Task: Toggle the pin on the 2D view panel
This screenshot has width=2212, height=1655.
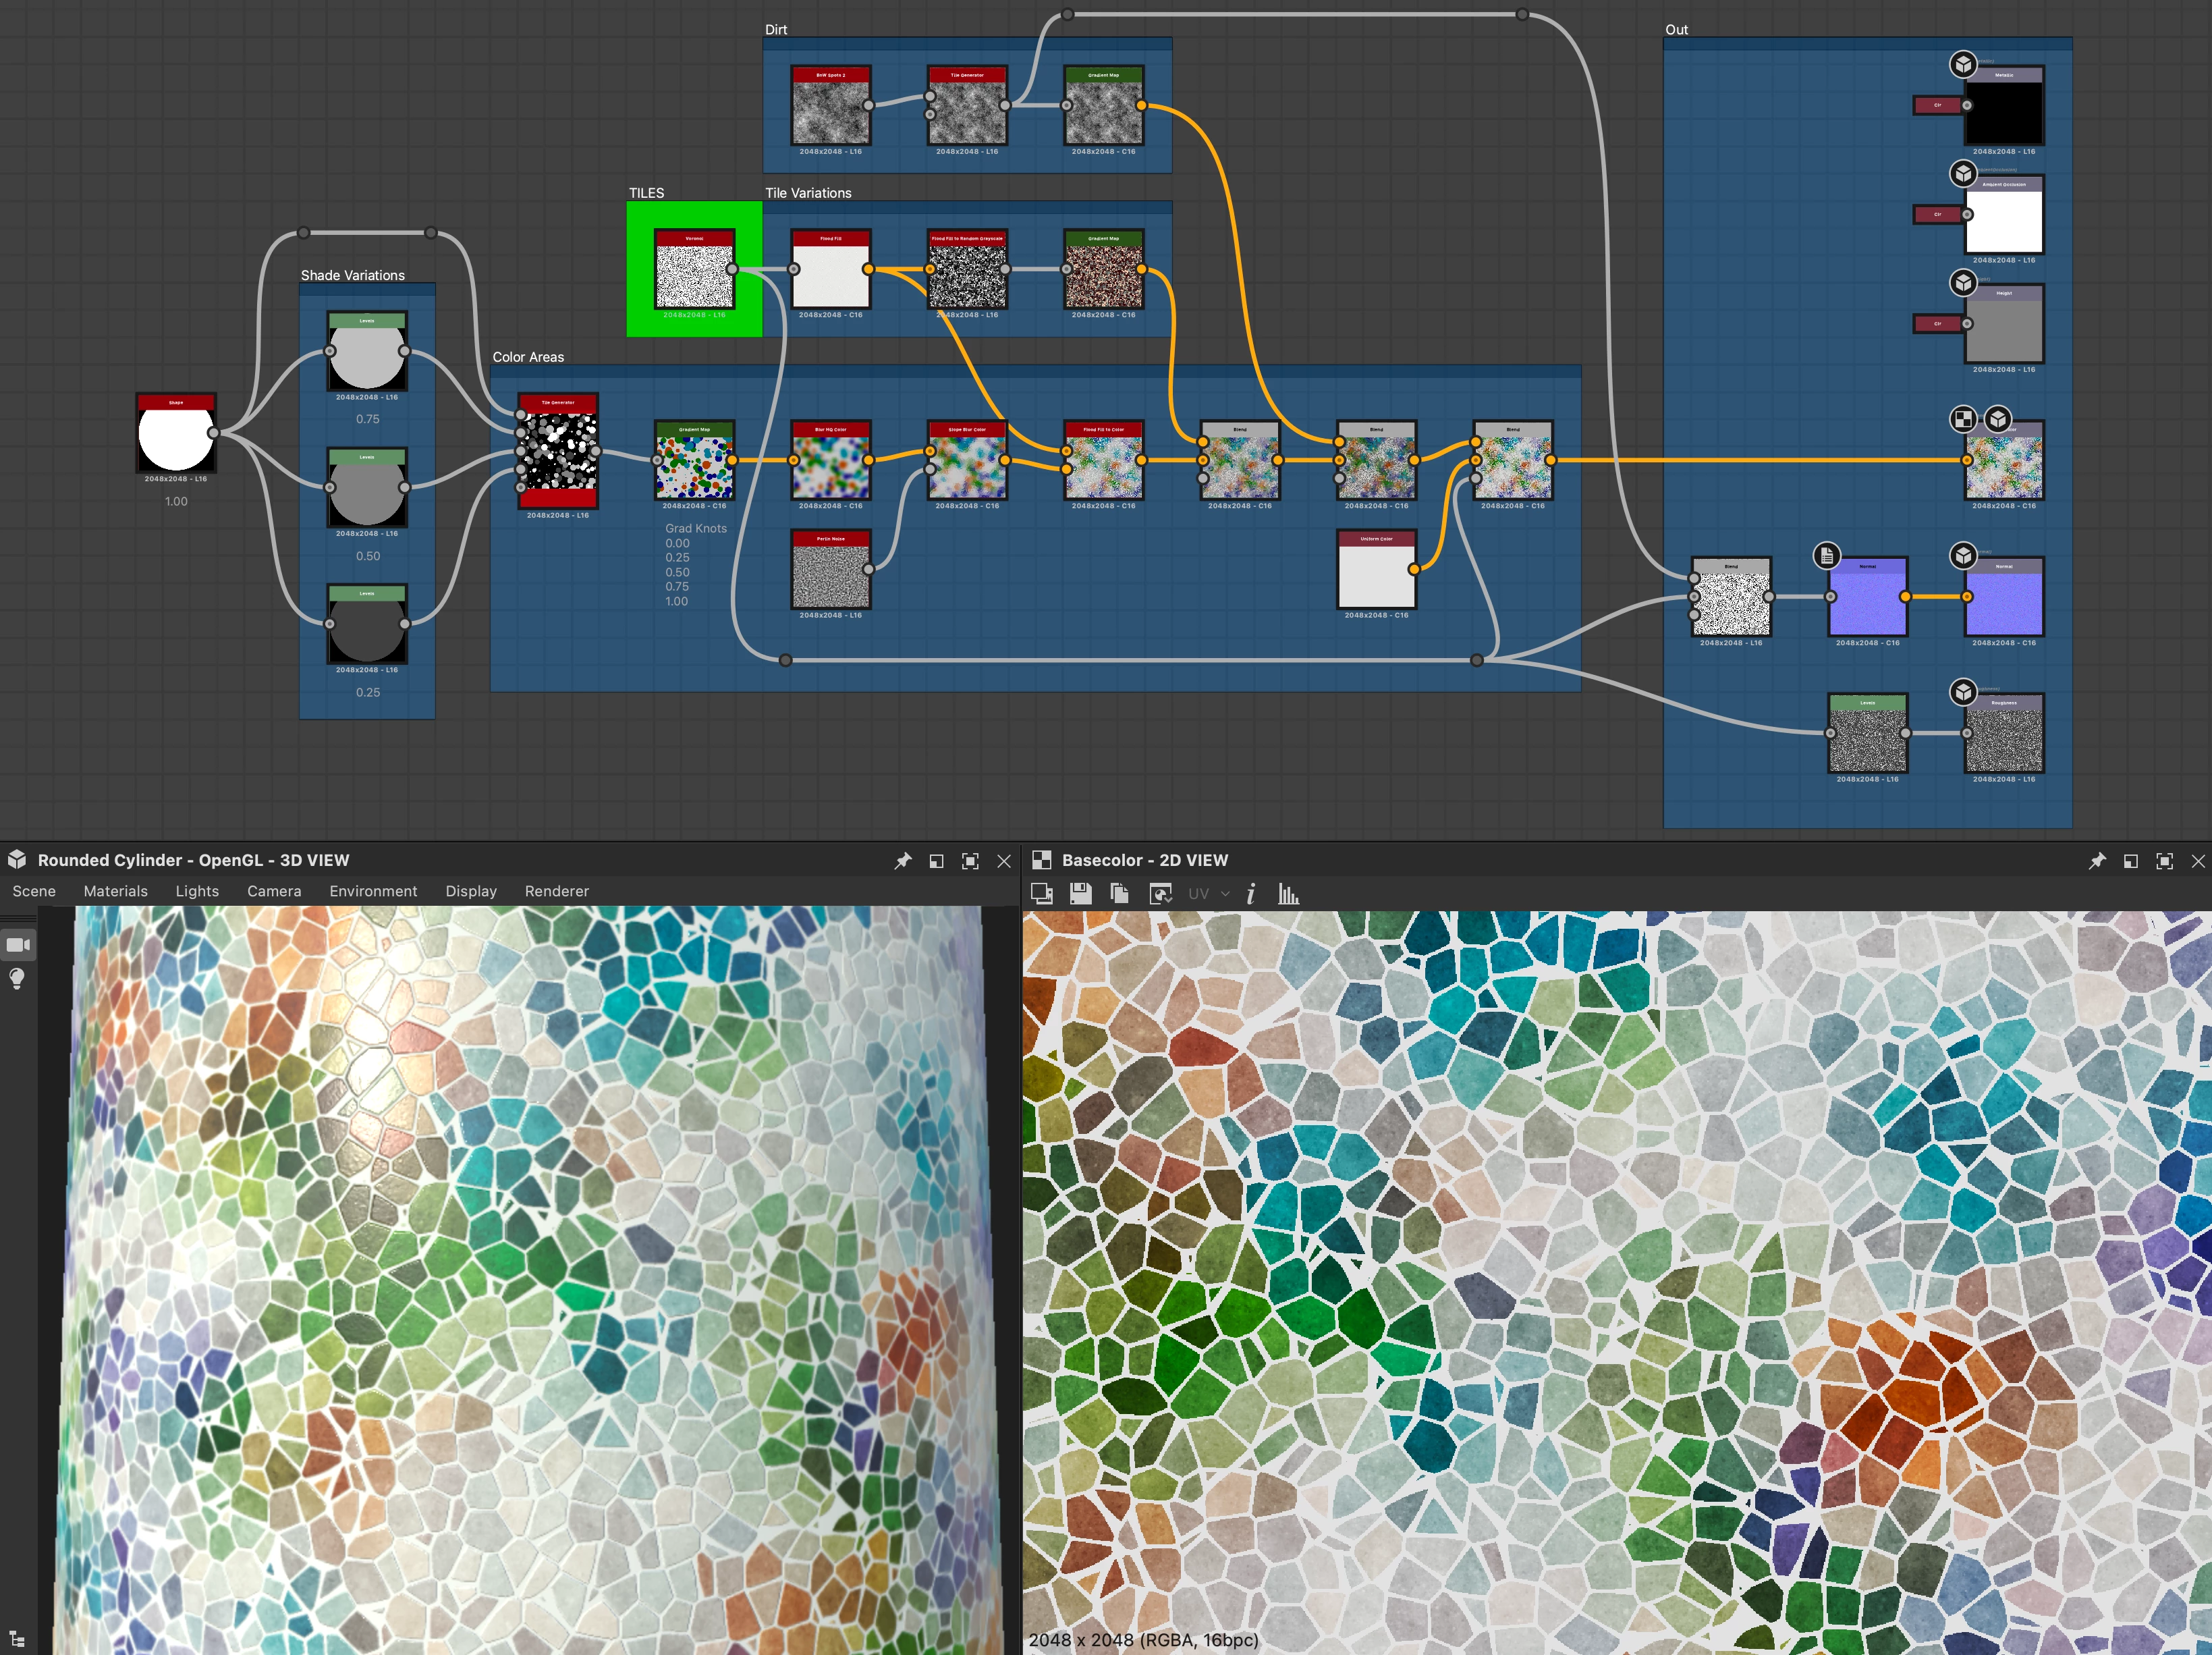Action: pyautogui.click(x=2097, y=860)
